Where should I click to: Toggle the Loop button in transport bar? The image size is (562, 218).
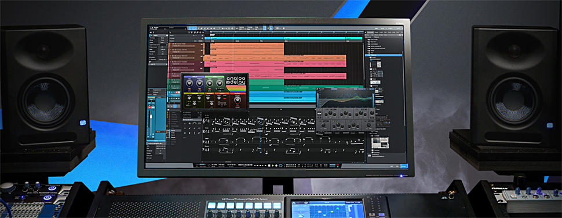280,165
